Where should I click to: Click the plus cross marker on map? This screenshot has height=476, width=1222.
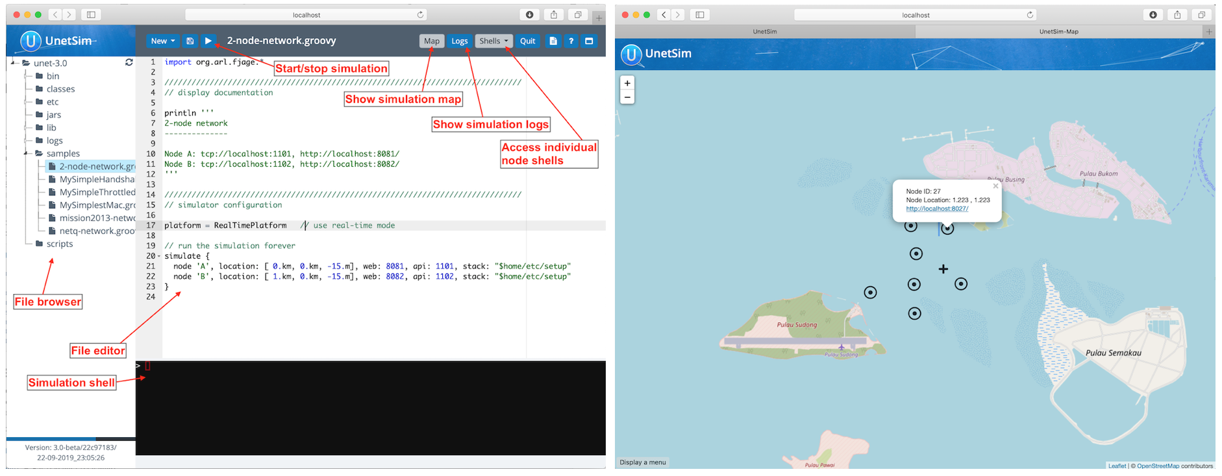pos(943,268)
